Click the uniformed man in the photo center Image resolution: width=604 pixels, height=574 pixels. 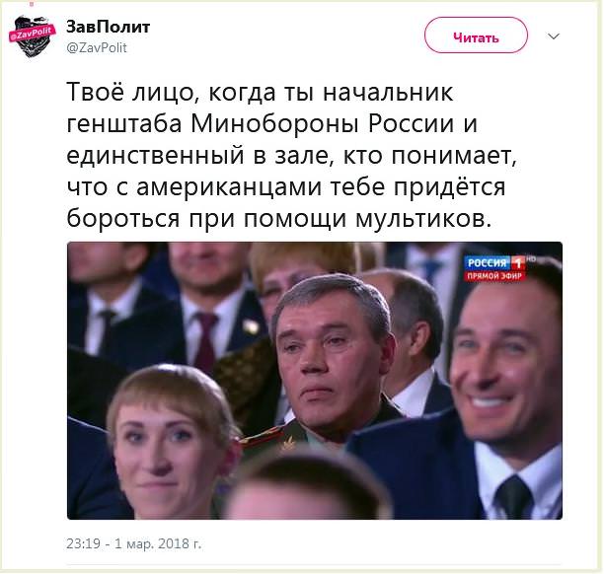332,358
